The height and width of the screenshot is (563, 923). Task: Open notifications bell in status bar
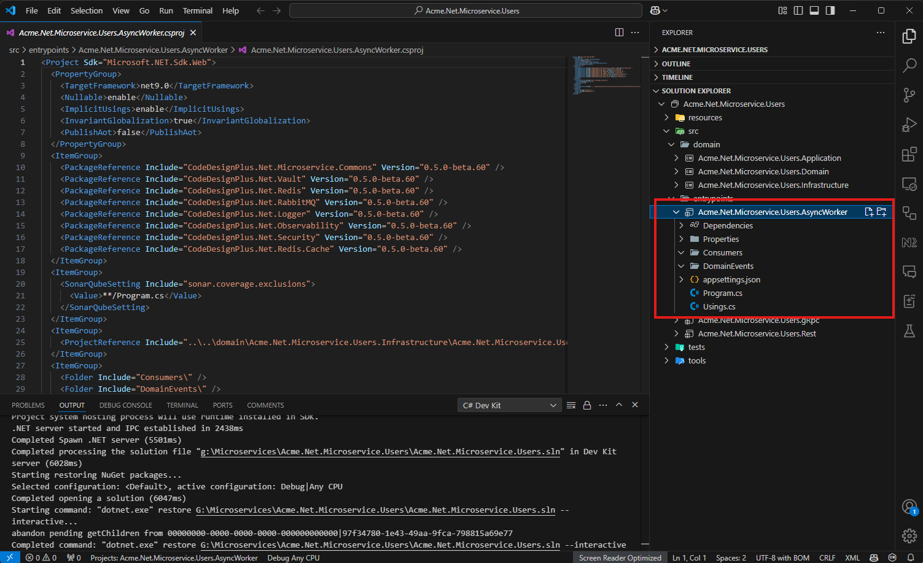pyautogui.click(x=911, y=557)
